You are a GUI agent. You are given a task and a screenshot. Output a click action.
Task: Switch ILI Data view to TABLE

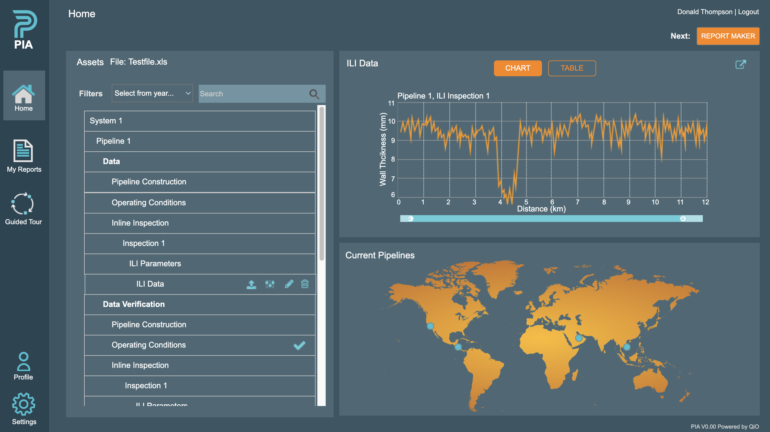pos(572,68)
